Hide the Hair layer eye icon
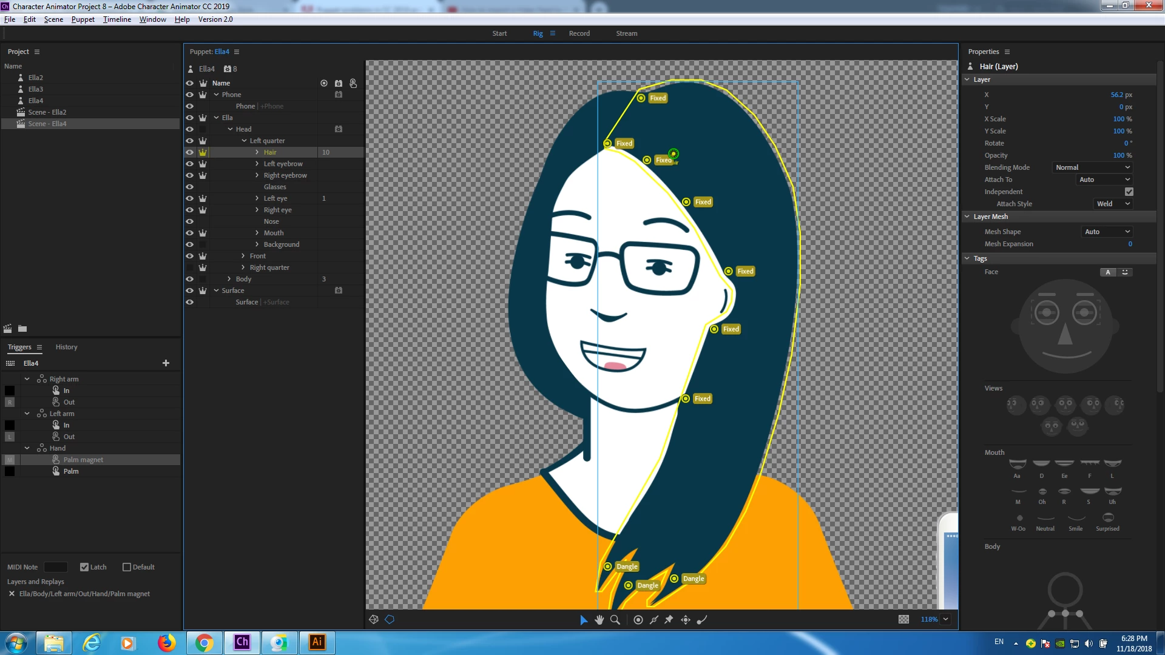The height and width of the screenshot is (655, 1165). 189,152
